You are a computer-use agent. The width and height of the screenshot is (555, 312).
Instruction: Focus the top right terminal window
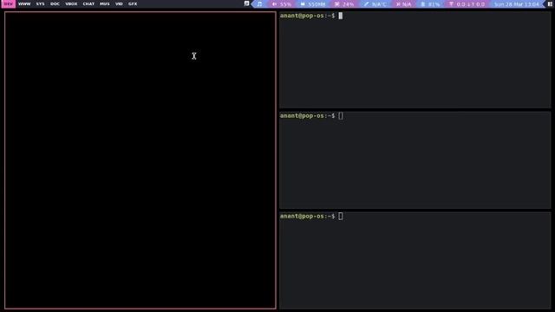coord(415,60)
